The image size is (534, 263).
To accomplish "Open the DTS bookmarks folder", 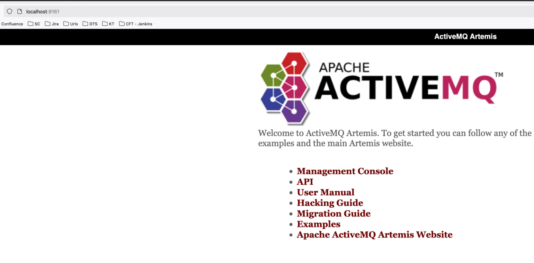I will [90, 24].
